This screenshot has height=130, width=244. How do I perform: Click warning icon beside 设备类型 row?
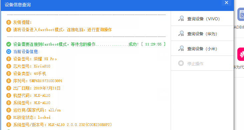pos(9,73)
